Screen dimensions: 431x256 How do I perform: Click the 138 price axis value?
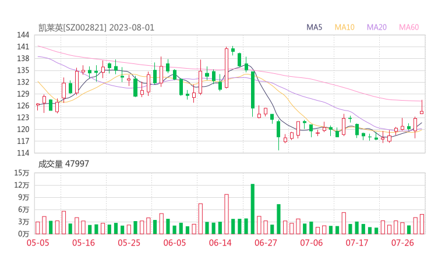click(x=23, y=59)
